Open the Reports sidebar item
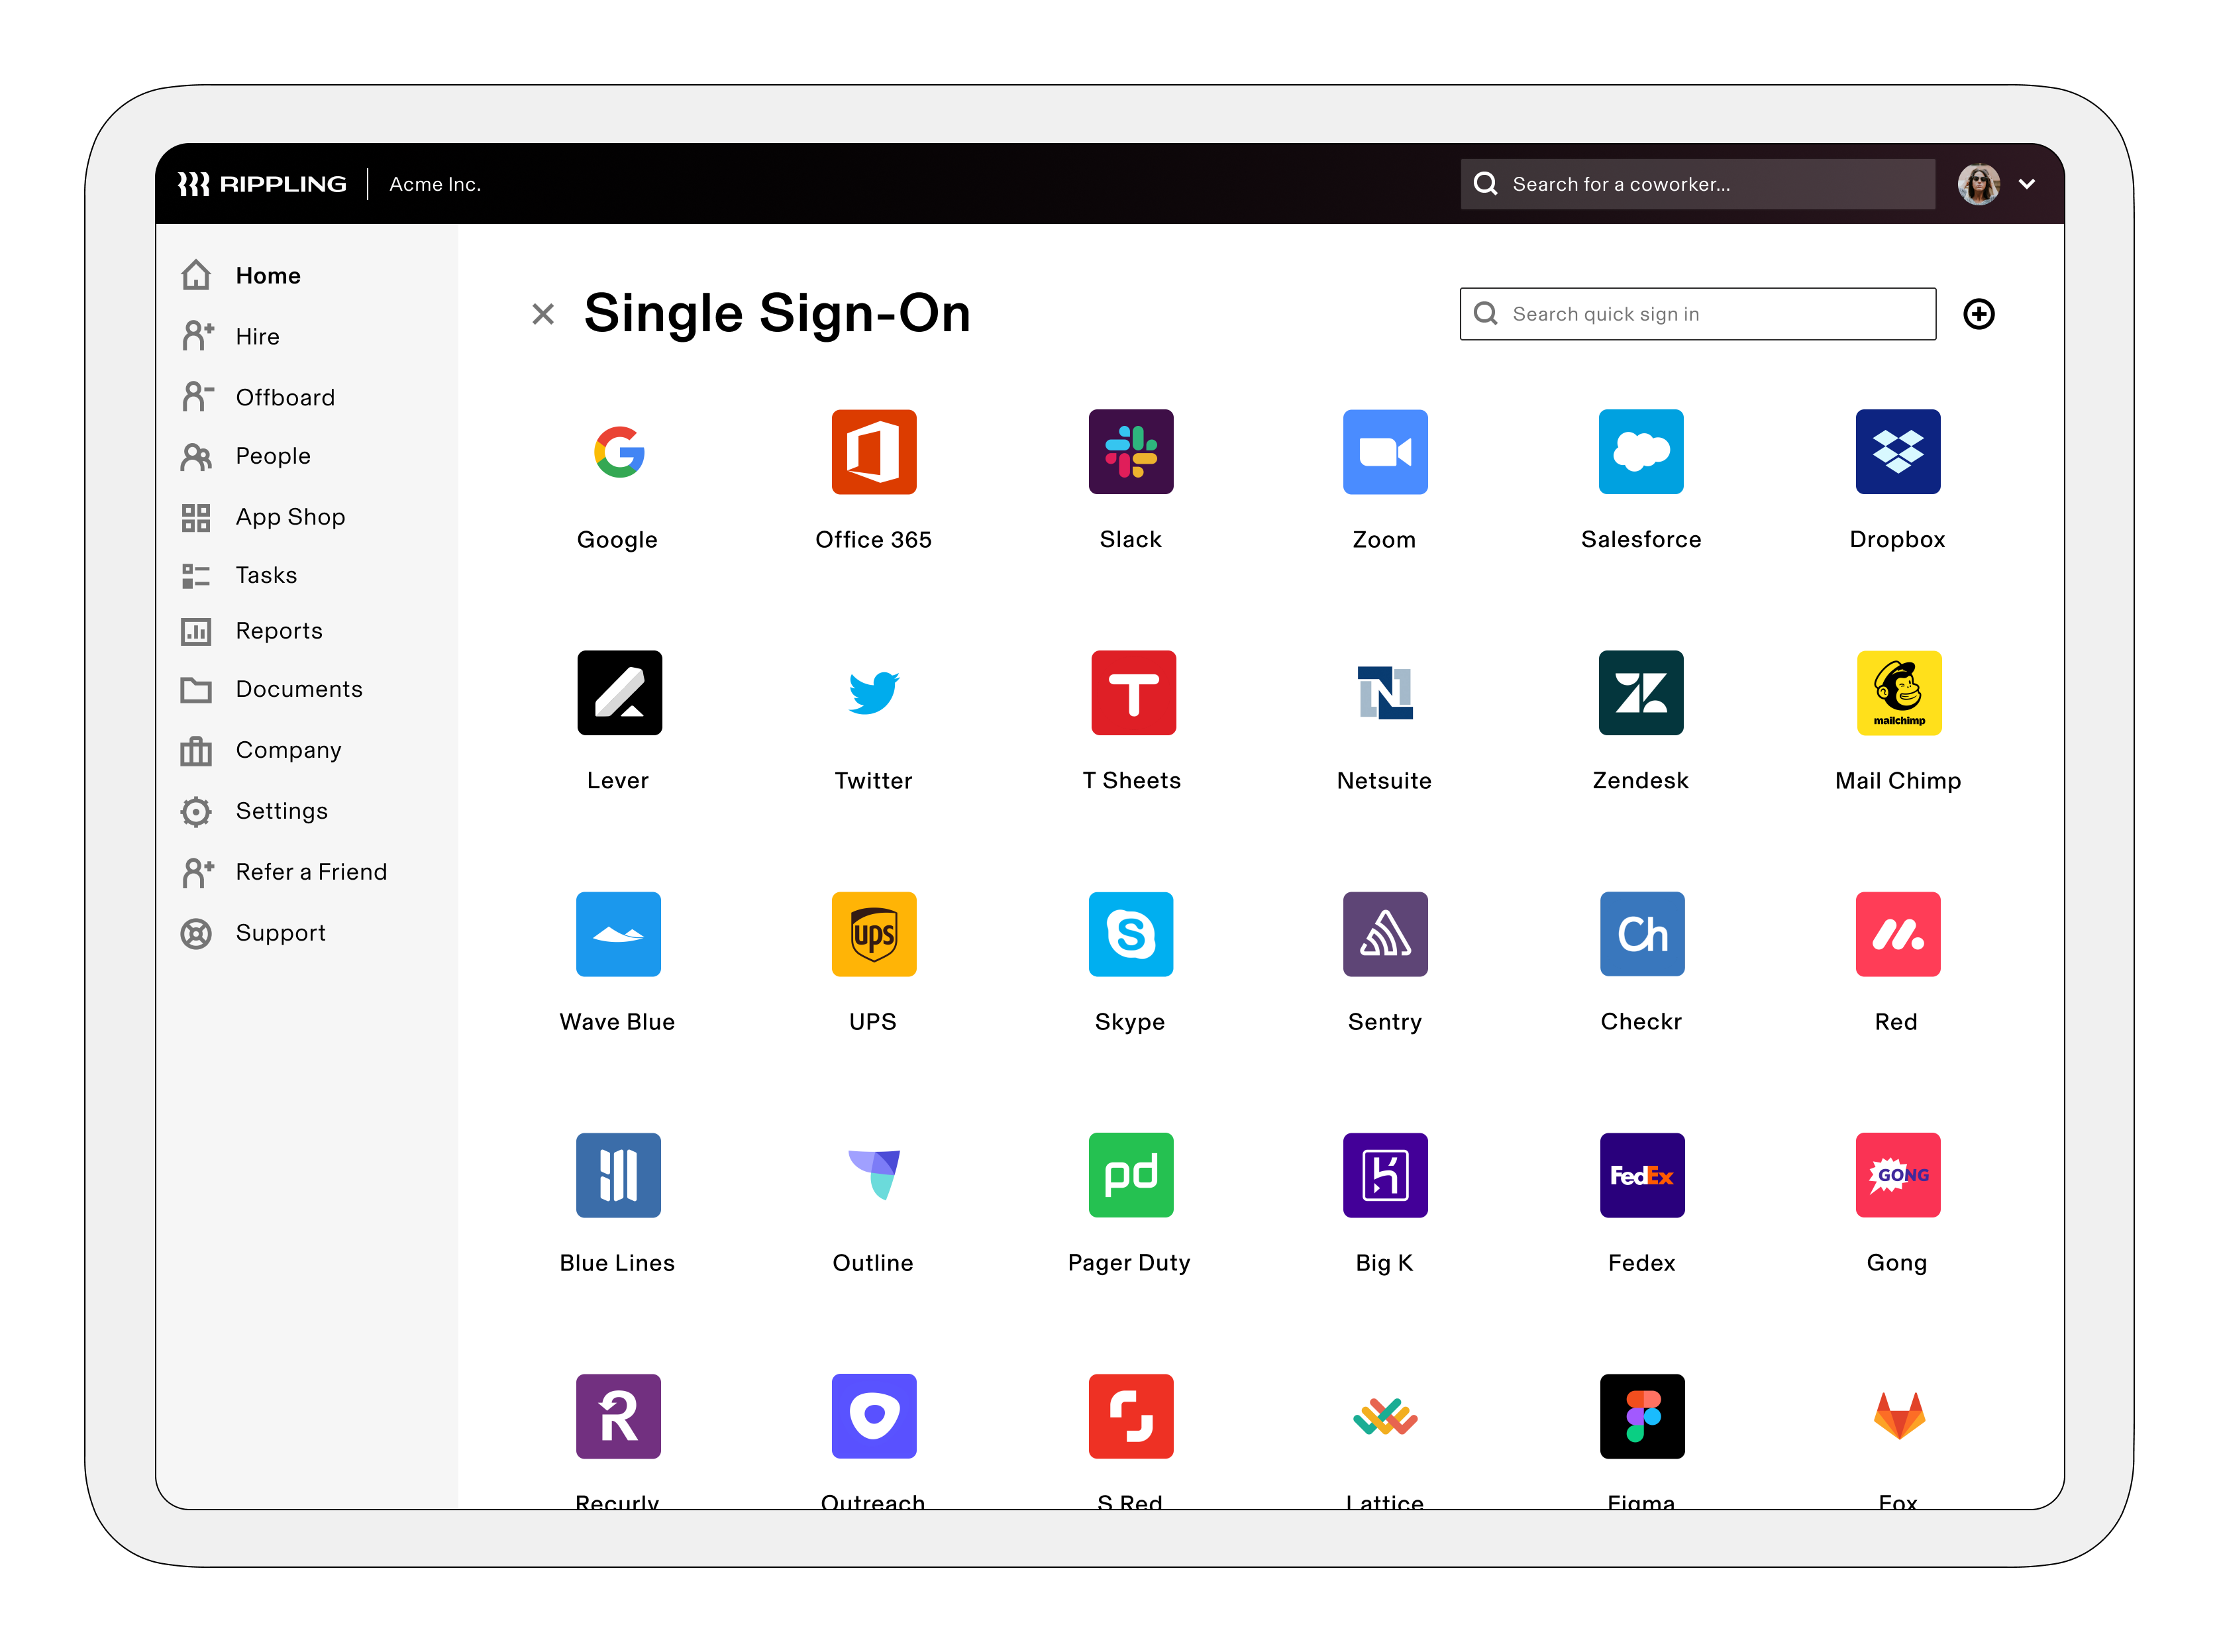The width and height of the screenshot is (2219, 1652). pos(278,631)
